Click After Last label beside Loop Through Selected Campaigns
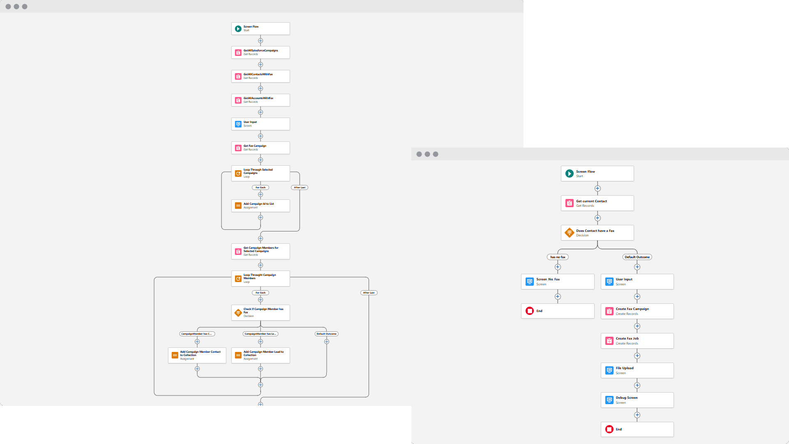This screenshot has height=444, width=789. [x=300, y=187]
